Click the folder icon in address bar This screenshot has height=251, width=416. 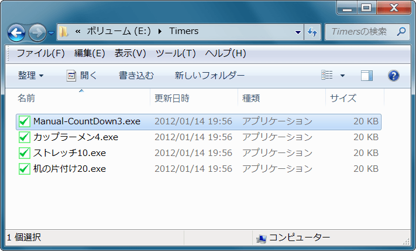click(63, 32)
